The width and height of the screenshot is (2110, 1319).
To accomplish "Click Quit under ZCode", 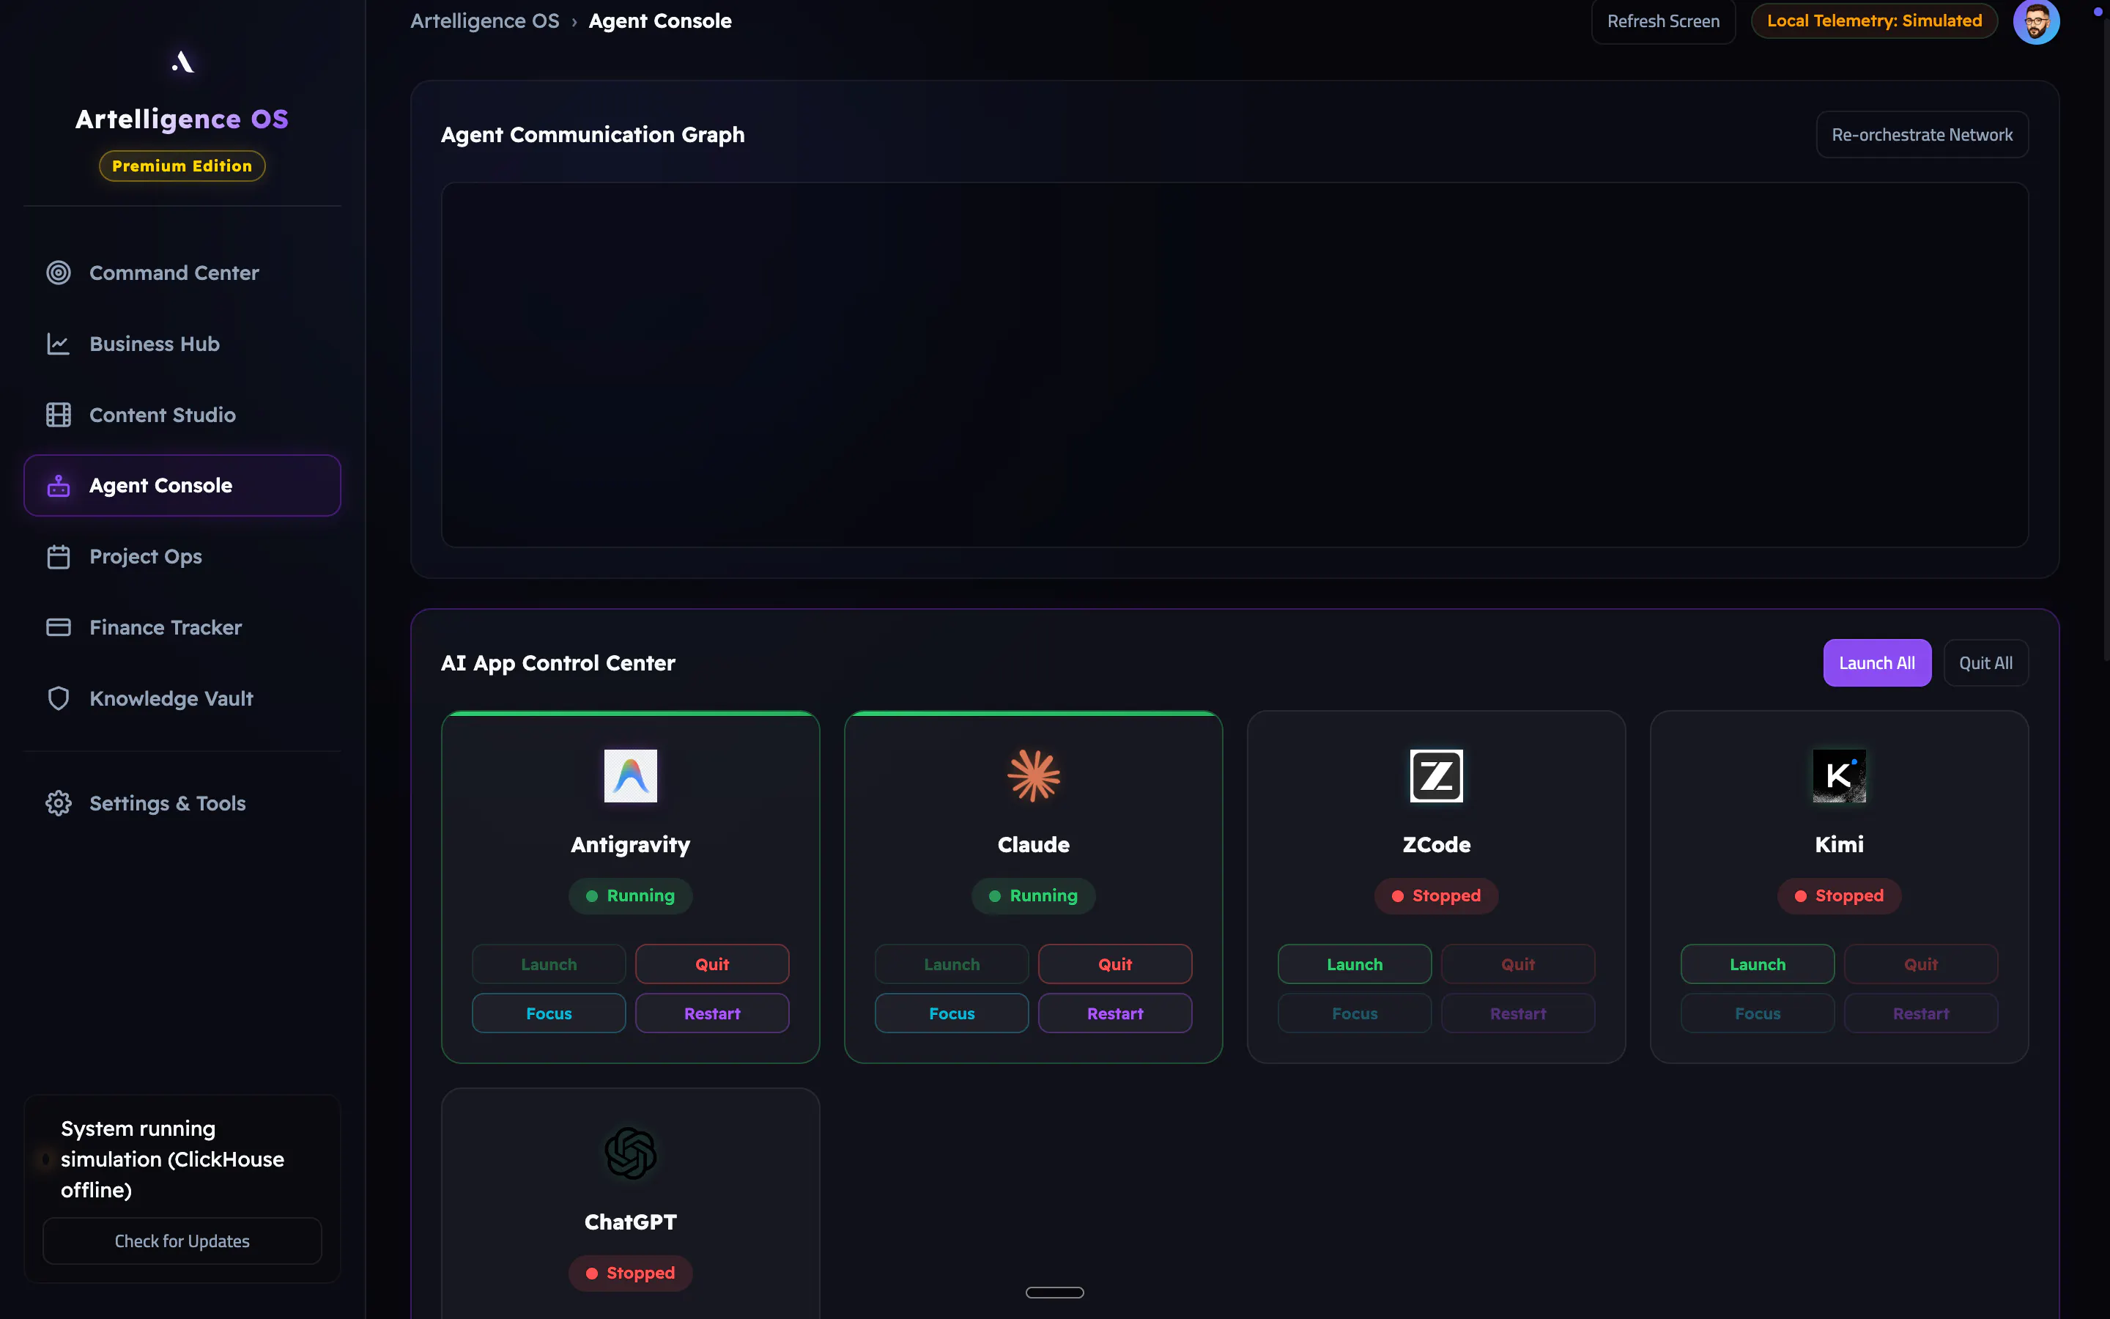I will point(1517,964).
